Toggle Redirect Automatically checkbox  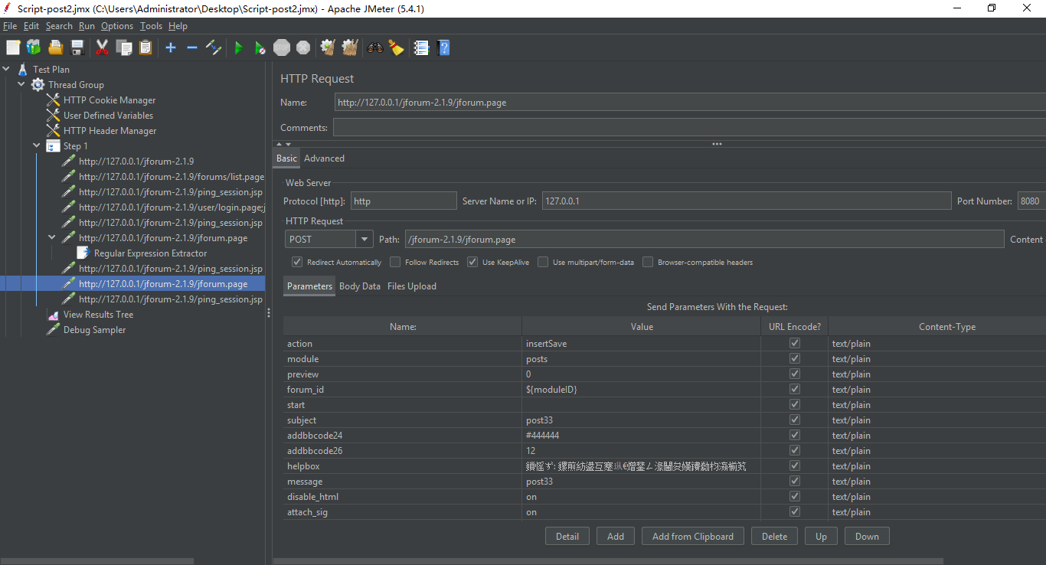pyautogui.click(x=297, y=262)
